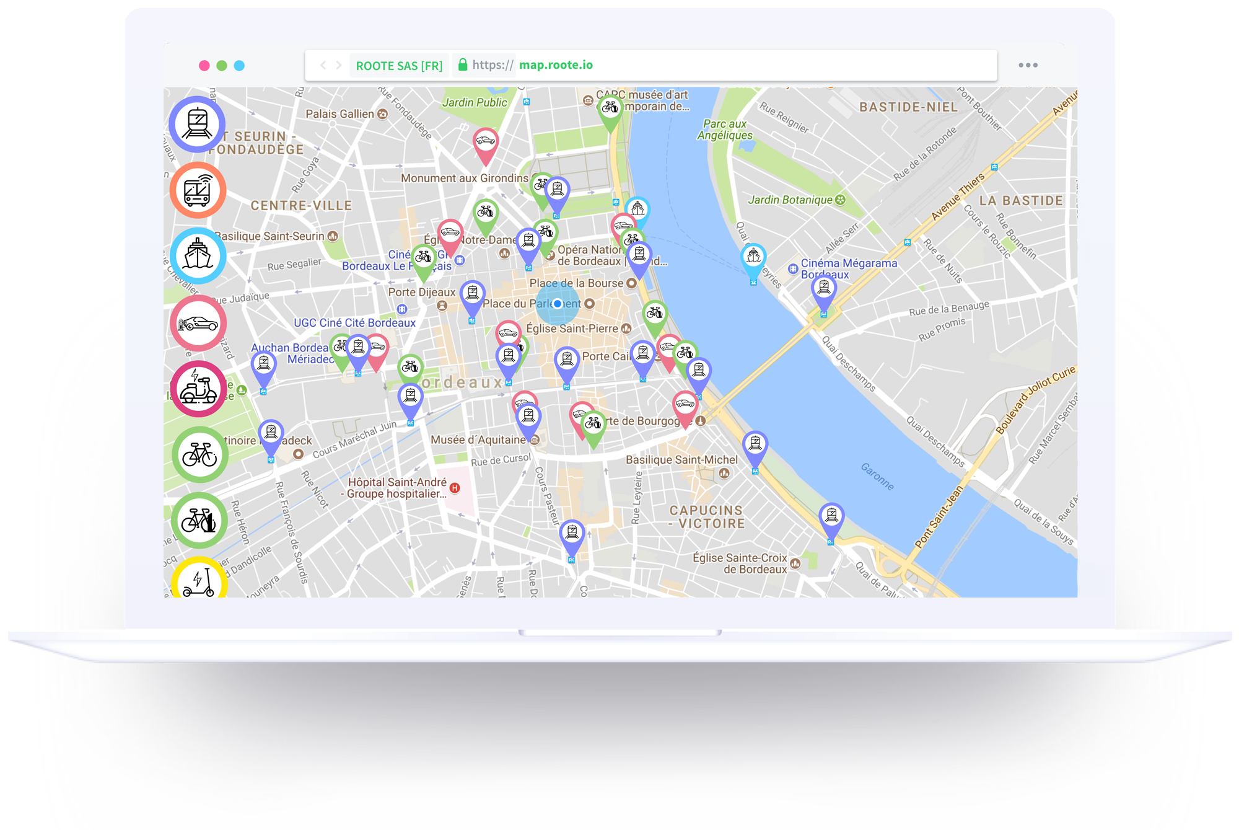The height and width of the screenshot is (830, 1239).
Task: Click the tram pin near Pont Saint-Jean
Action: (831, 521)
